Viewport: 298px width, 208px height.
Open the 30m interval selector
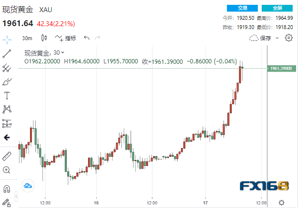pos(27,38)
